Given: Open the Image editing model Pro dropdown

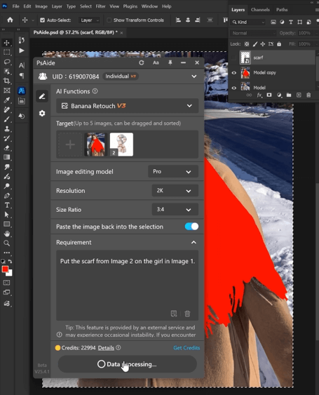Looking at the screenshot, I should click(x=173, y=172).
